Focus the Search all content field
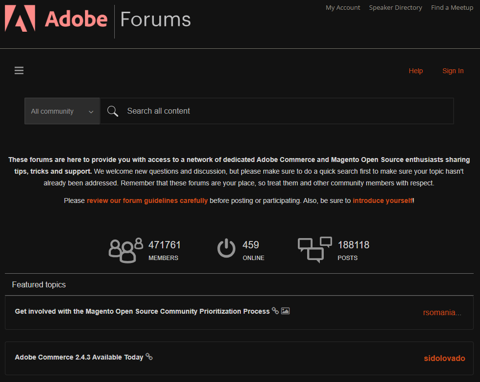This screenshot has width=480, height=382. (277, 111)
